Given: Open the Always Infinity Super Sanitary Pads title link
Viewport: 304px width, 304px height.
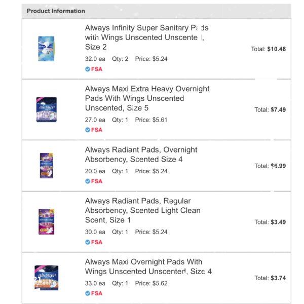Looking at the screenshot, I should (146, 37).
